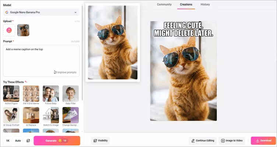277x147 pixels.
Task: Choose the Baby Filter effect
Action: 71,94
